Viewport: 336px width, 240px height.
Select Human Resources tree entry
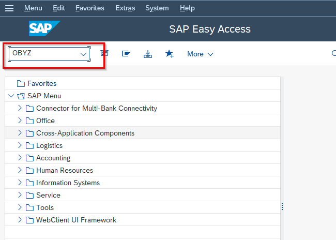[65, 170]
